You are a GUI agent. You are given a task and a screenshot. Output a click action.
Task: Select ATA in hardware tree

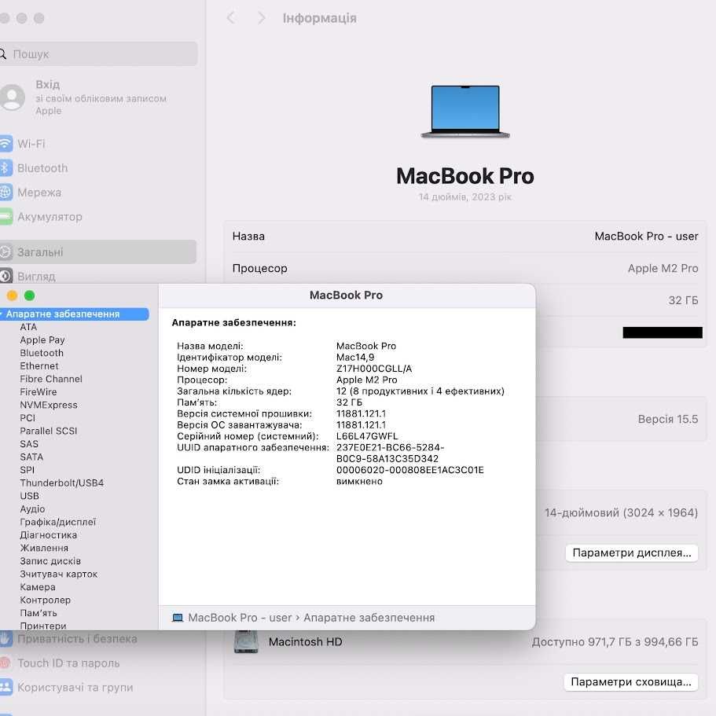pos(28,327)
